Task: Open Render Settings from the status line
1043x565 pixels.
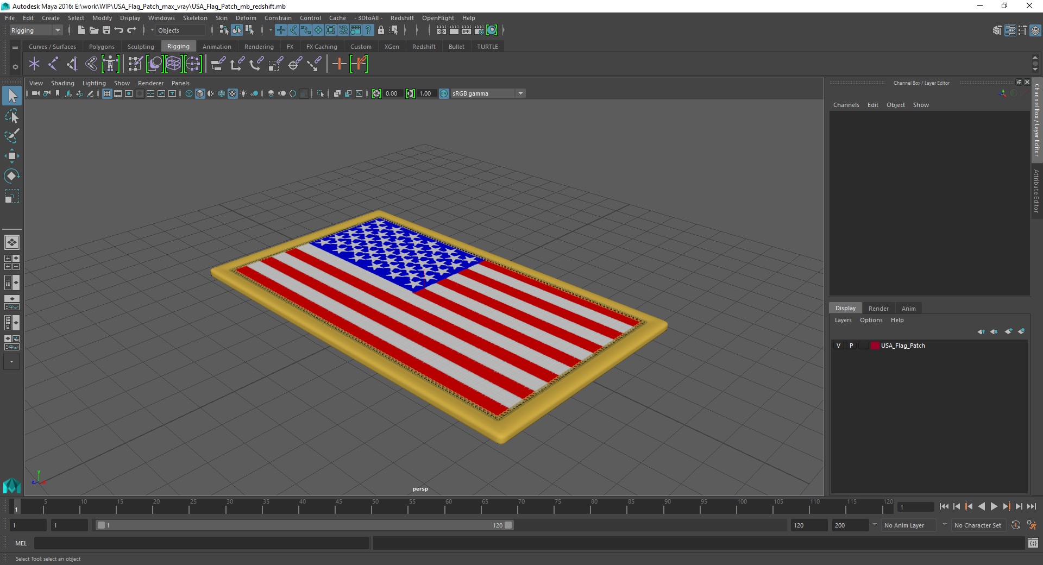Action: coord(479,30)
